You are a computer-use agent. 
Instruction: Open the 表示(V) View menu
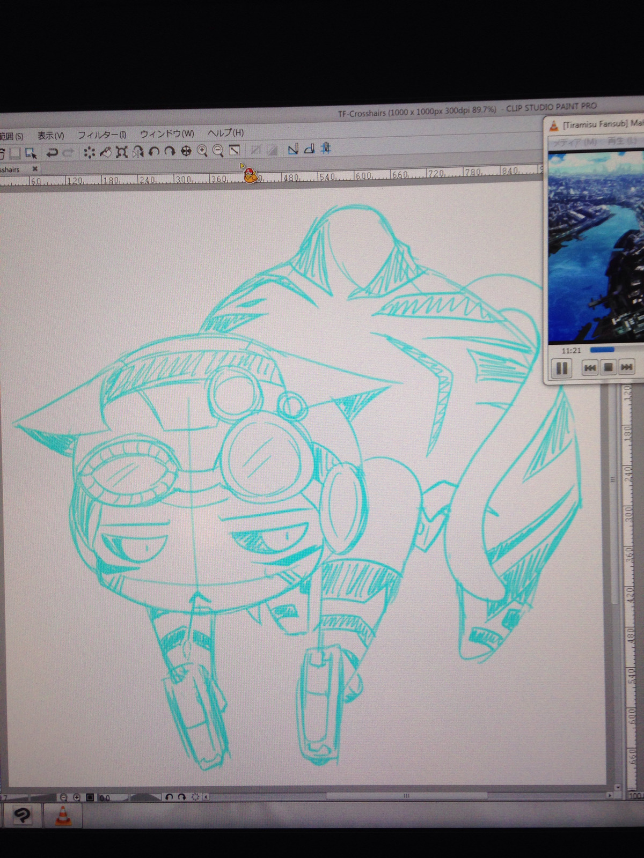pos(50,135)
